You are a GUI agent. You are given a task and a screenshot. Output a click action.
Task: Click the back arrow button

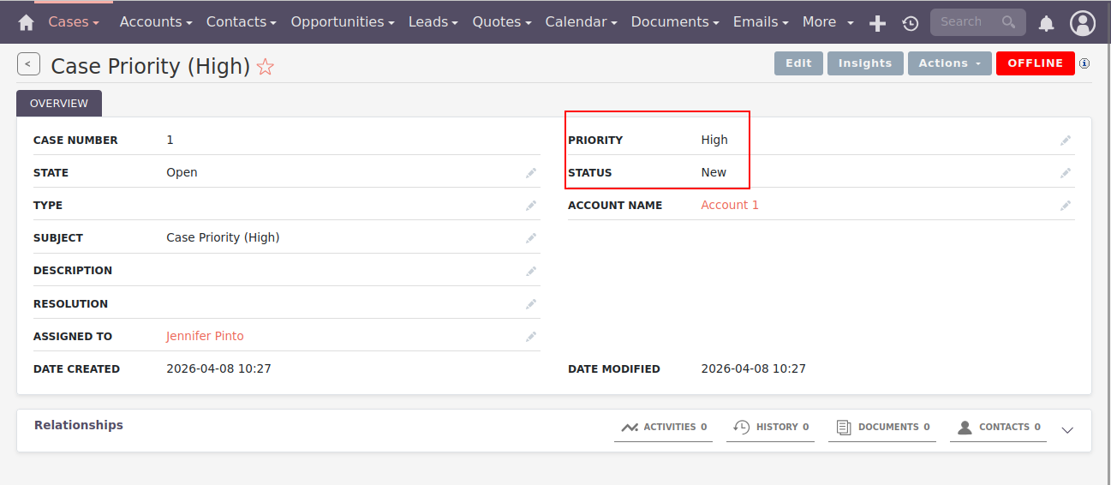tap(28, 64)
